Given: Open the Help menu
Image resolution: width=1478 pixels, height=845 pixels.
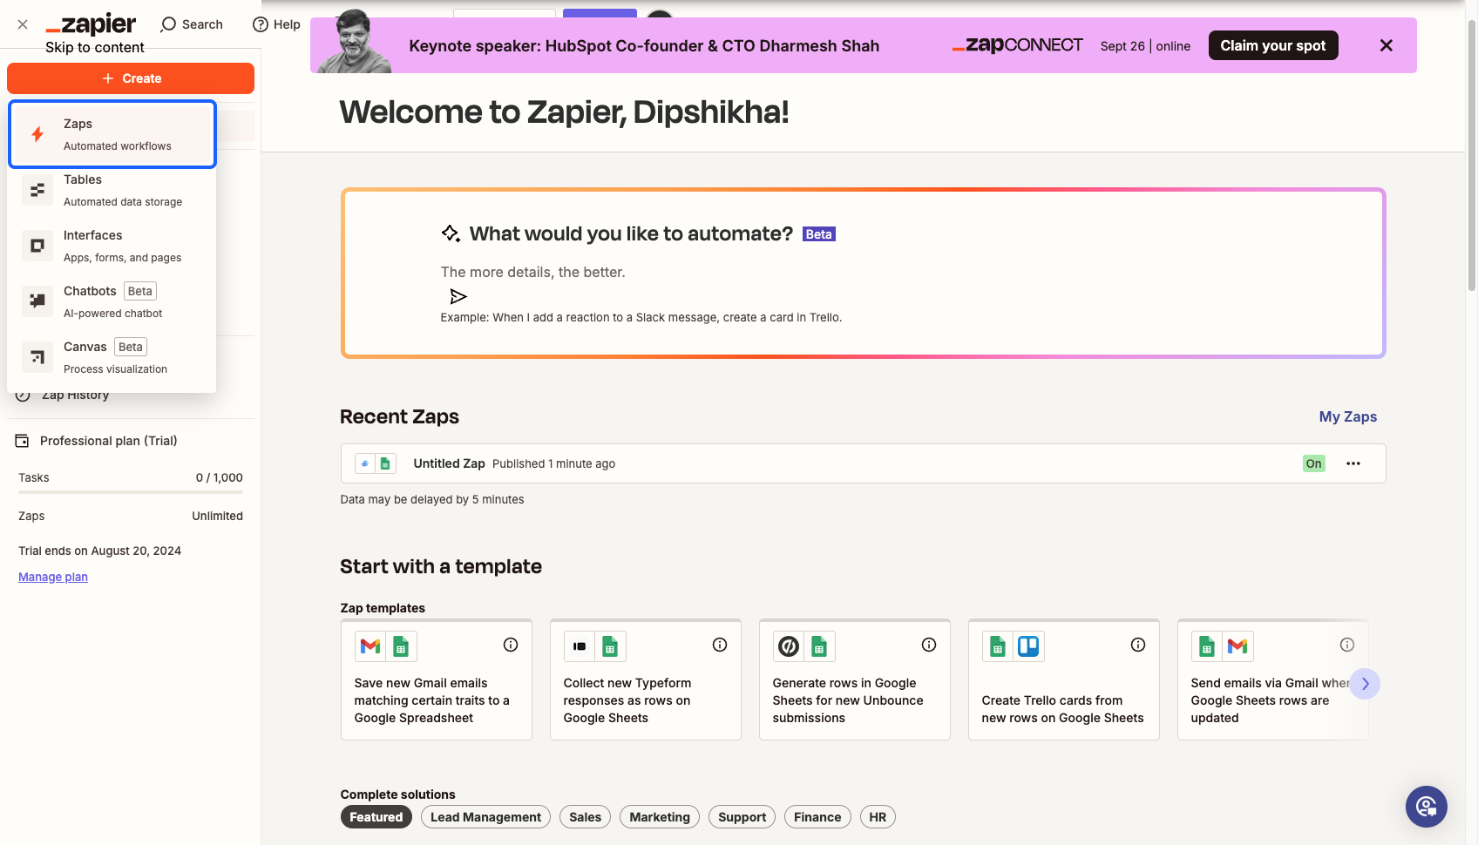Looking at the screenshot, I should pyautogui.click(x=276, y=24).
